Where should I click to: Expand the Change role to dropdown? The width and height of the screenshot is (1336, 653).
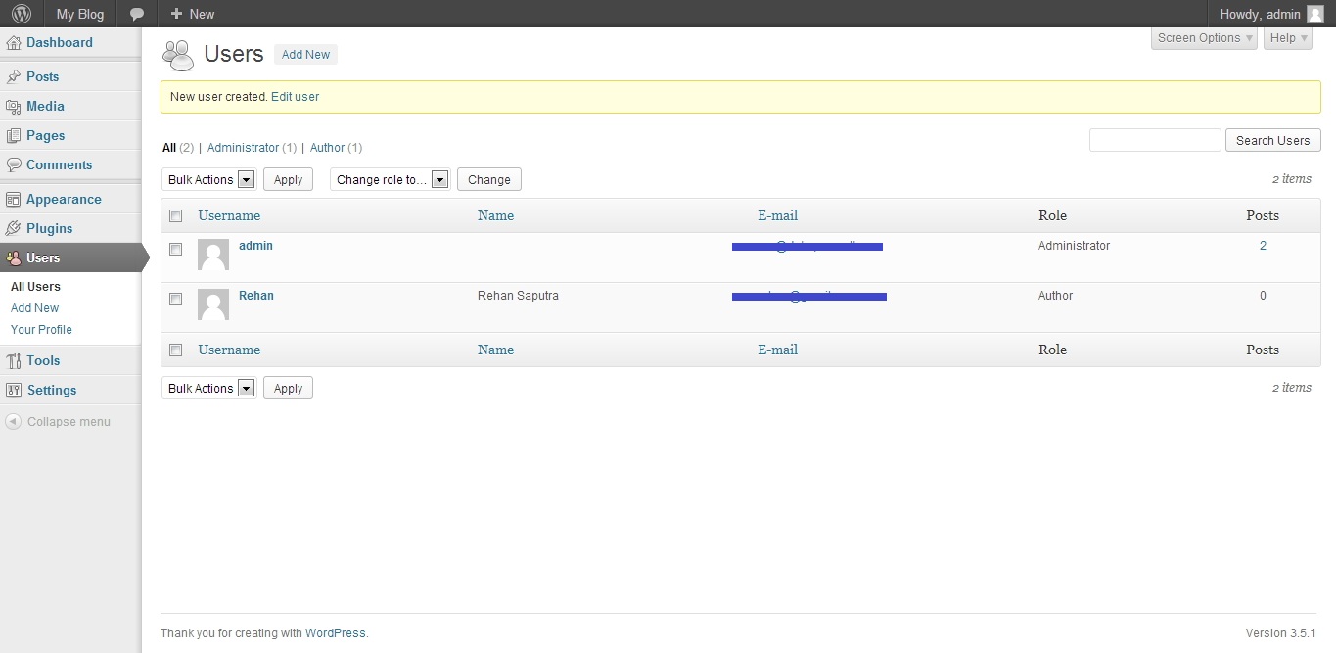coord(390,179)
